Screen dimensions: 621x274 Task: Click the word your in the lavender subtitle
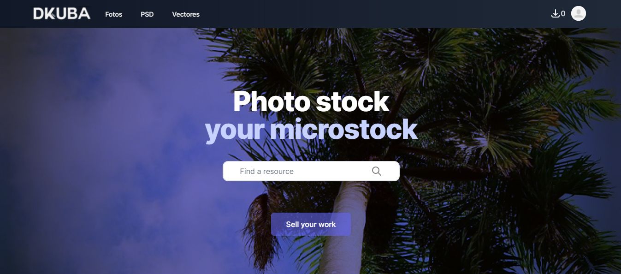point(235,131)
